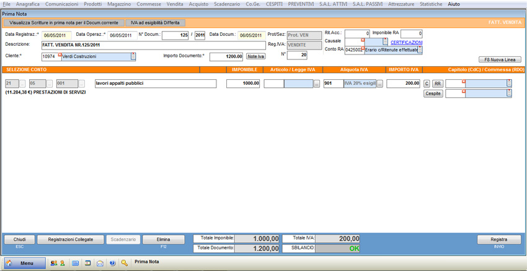Viewport: 527px width, 271px height.
Task: Open the Articolo / Legge IVA browse button
Action: (317, 84)
